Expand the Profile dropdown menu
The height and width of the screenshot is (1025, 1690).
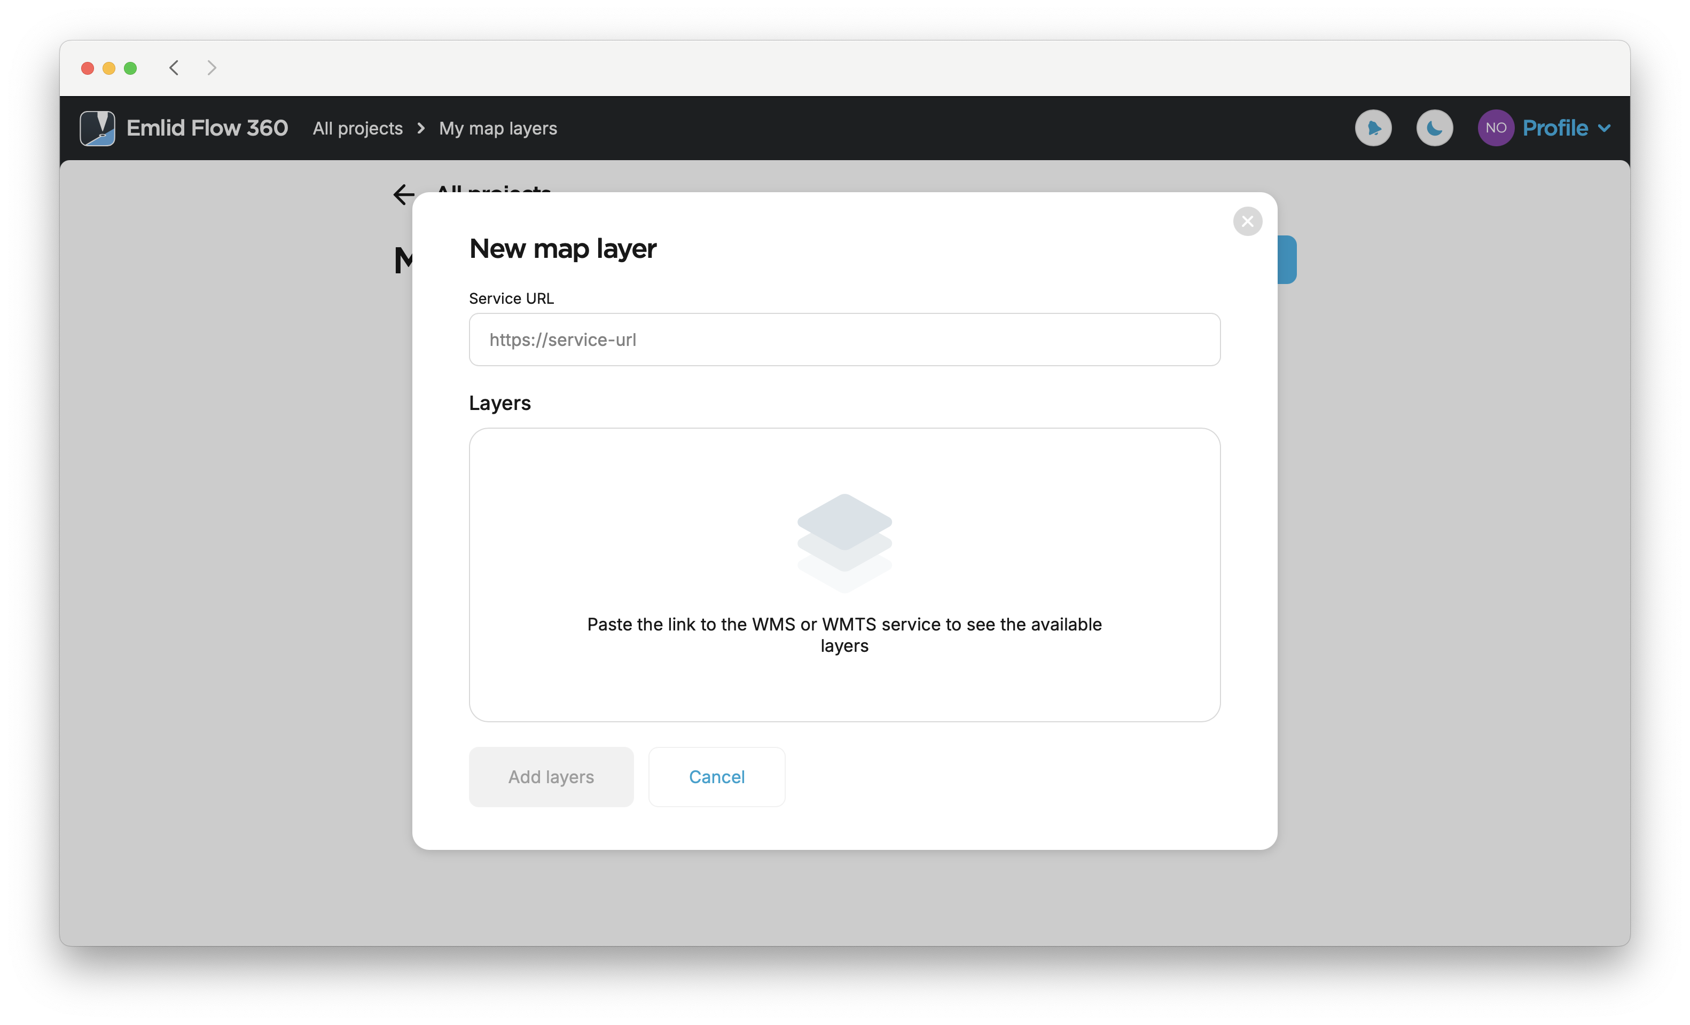(x=1566, y=128)
